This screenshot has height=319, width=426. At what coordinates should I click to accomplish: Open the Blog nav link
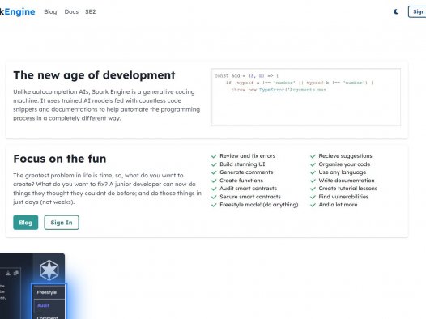(x=50, y=11)
